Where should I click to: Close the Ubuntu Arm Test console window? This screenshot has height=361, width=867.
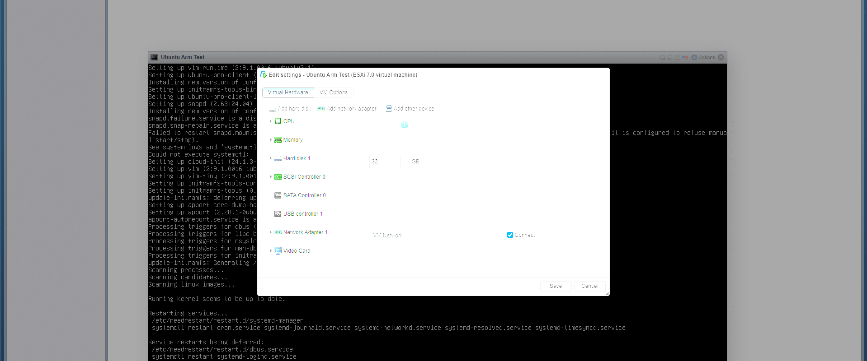(x=721, y=57)
